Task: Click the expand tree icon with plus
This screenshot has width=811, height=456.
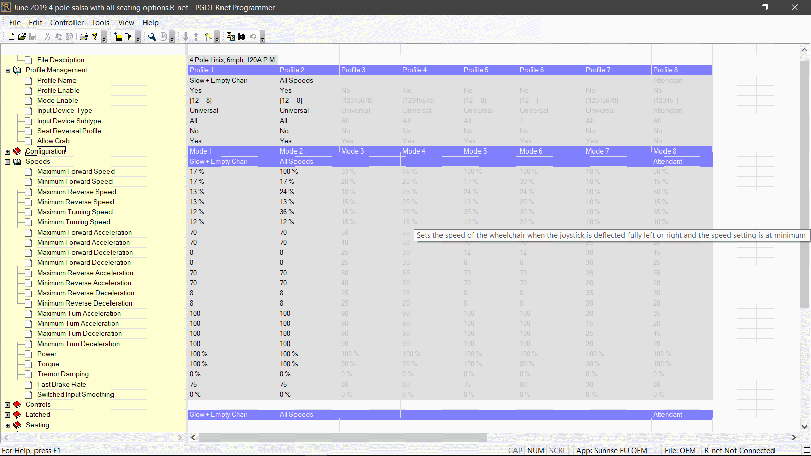Action: point(118,36)
